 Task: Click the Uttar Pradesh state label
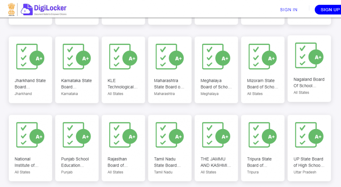(x=305, y=172)
